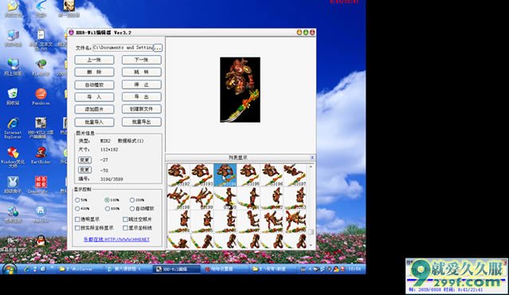
Task: Click the 批量导出 batch export button
Action: point(142,122)
